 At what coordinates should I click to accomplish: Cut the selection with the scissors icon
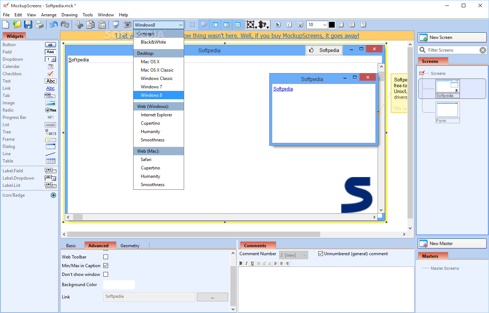coord(79,25)
